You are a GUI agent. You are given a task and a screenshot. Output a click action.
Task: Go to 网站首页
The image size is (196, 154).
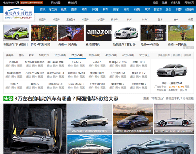pos(189,3)
